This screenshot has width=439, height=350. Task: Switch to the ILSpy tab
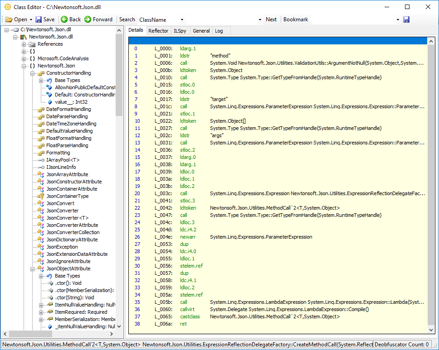tap(180, 31)
